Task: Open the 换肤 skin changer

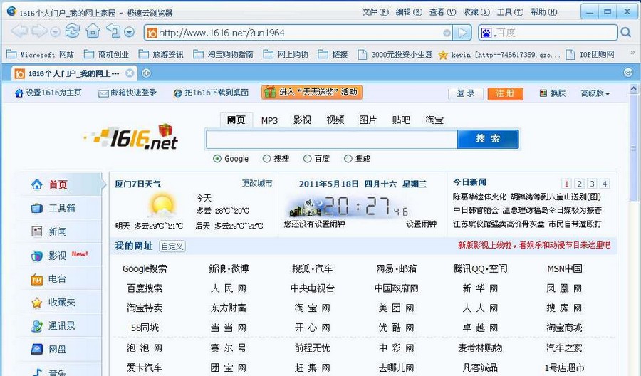Action: 552,93
